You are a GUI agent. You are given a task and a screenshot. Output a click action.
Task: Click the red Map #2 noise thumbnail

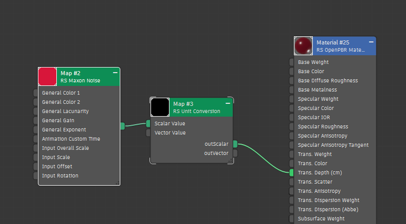(x=47, y=77)
